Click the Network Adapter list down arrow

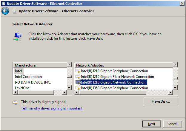[x=175, y=88]
